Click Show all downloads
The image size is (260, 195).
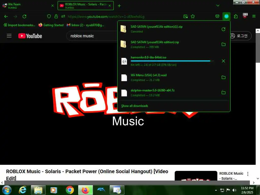point(135,106)
